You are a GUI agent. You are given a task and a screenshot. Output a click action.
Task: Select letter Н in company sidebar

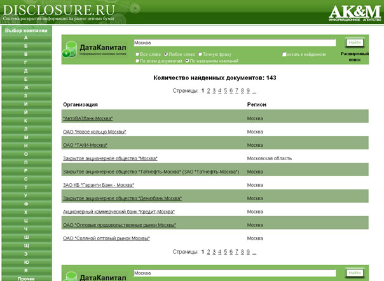pos(26,146)
